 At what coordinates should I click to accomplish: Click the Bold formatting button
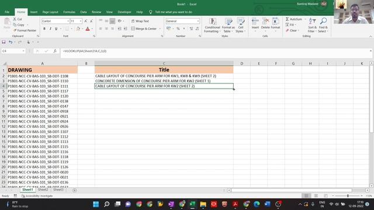pos(44,29)
